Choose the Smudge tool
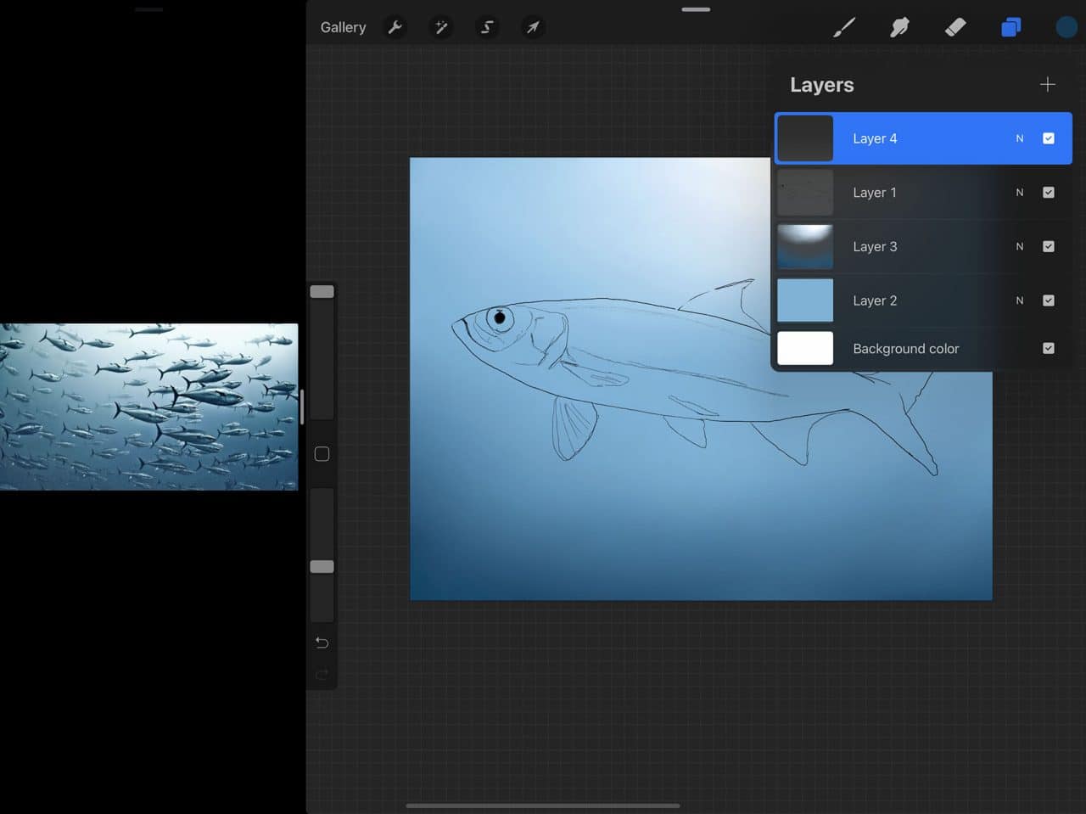Viewport: 1086px width, 814px height. point(899,27)
